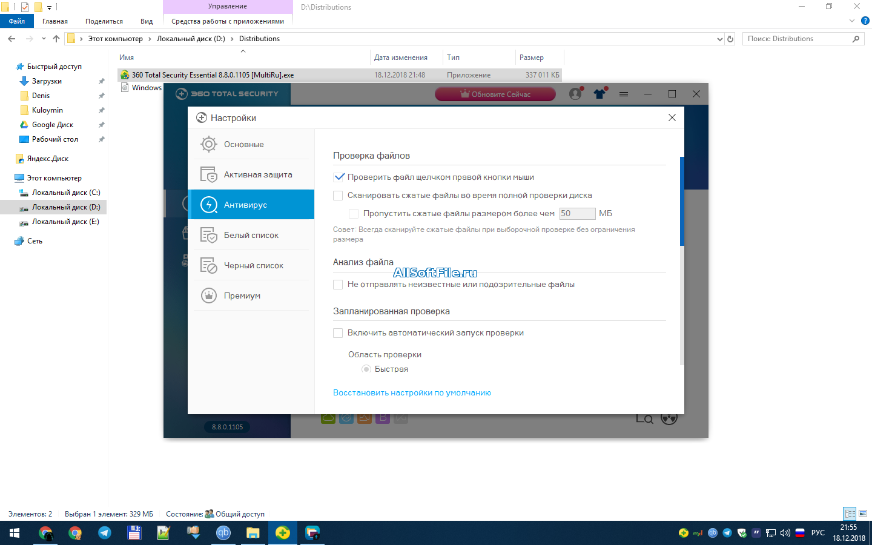Click the volume speaker tray icon
Screen dimensions: 872x545
point(785,533)
